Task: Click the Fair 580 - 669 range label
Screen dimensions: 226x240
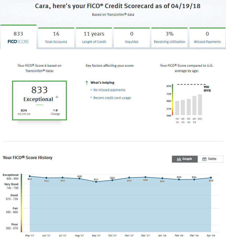Action: (x=12, y=210)
